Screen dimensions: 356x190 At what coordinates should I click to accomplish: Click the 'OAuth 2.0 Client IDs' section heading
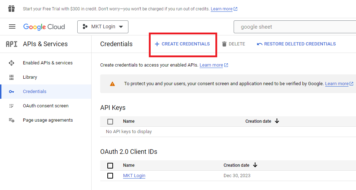(x=129, y=152)
